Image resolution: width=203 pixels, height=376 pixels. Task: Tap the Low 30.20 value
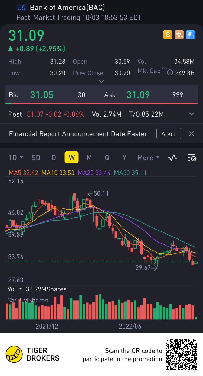tap(58, 73)
